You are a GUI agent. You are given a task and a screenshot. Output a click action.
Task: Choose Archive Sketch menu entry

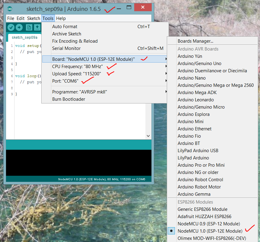(x=104, y=34)
